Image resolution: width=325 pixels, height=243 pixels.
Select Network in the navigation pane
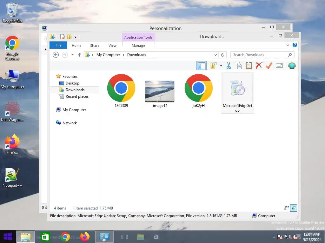(70, 123)
